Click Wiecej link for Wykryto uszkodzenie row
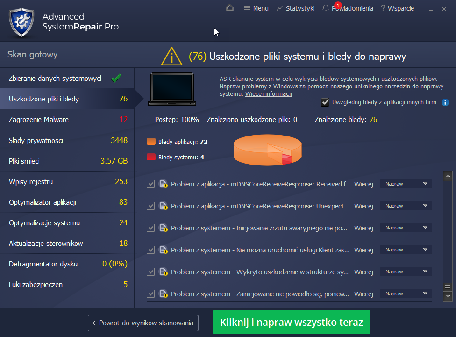The image size is (456, 337). point(363,272)
